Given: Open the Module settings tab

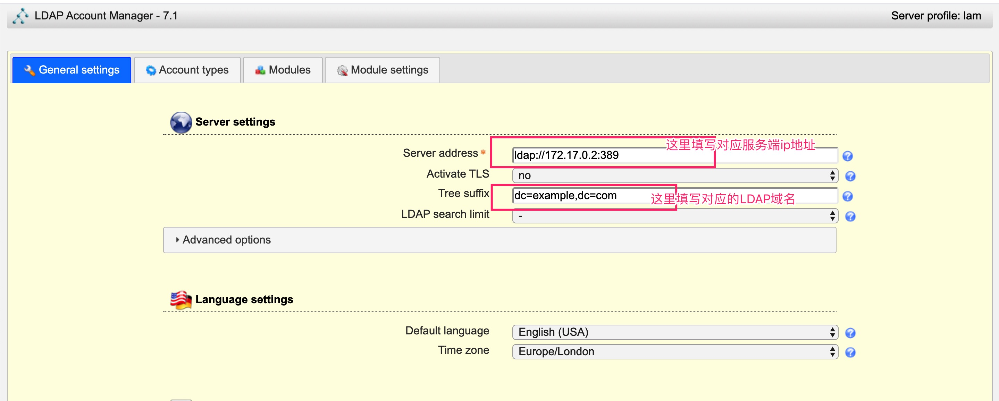Looking at the screenshot, I should coord(383,70).
